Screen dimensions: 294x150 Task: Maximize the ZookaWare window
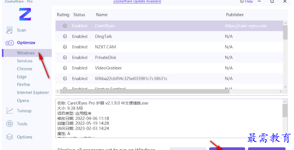click(x=272, y=2)
